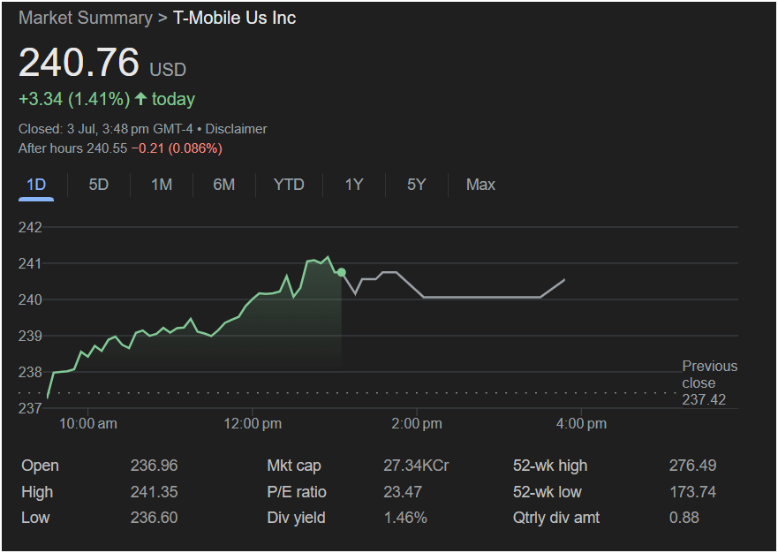The image size is (778, 553).
Task: Click the 238 y-axis label
Action: 30,372
